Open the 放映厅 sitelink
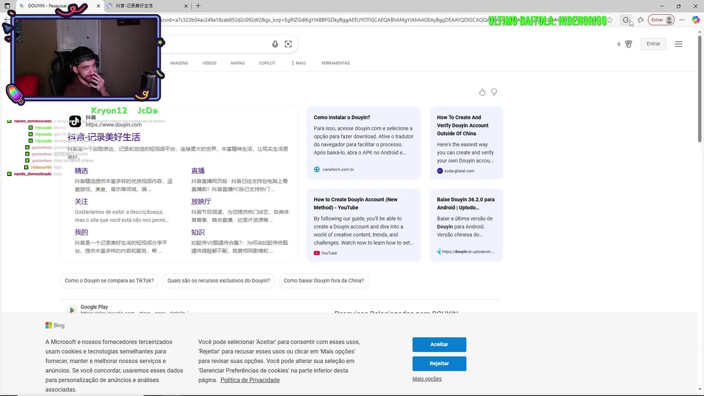704x396 pixels. coord(201,202)
